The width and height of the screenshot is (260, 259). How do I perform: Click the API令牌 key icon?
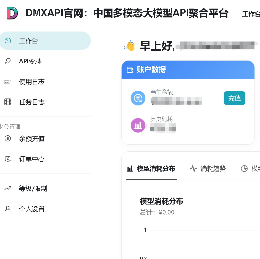point(8,61)
